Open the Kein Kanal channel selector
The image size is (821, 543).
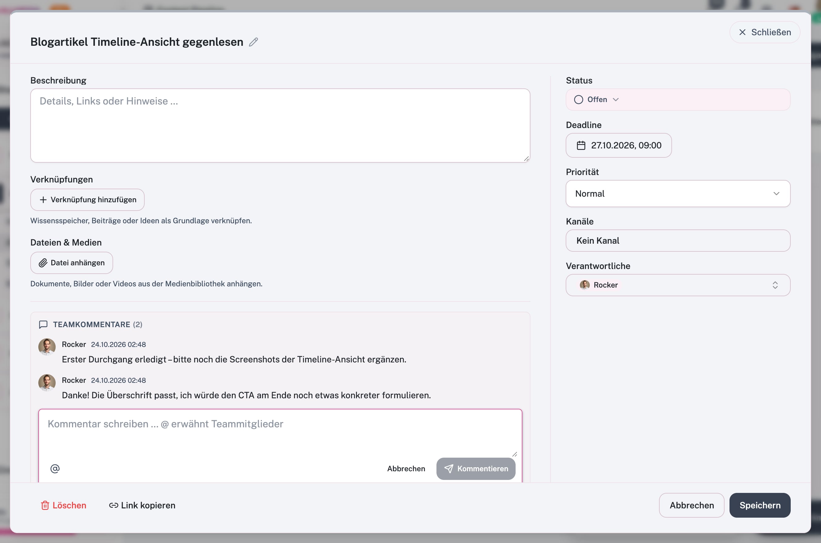[678, 241]
